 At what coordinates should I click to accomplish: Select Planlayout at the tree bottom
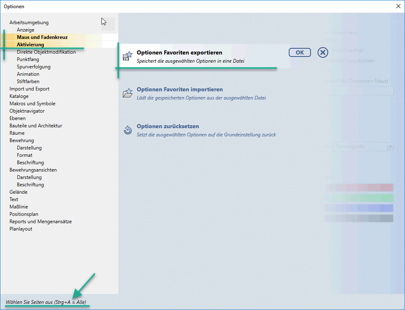click(x=21, y=229)
